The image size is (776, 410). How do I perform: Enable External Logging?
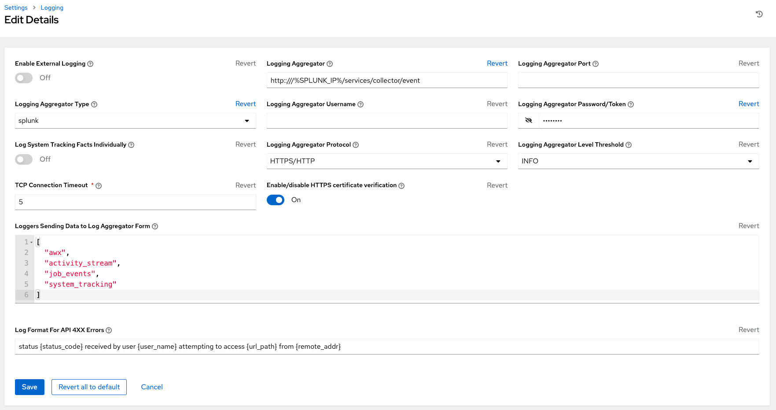tap(24, 78)
